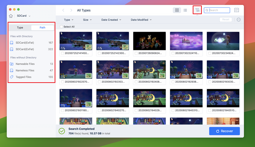
Task: Open thumbnail 20200730234924
Action: point(223,41)
